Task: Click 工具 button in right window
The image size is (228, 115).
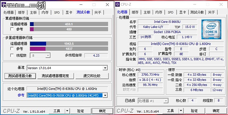Action: pyautogui.click(x=170, y=111)
